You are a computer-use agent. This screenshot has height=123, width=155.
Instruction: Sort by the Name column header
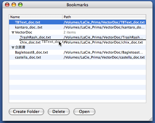(x=36, y=17)
